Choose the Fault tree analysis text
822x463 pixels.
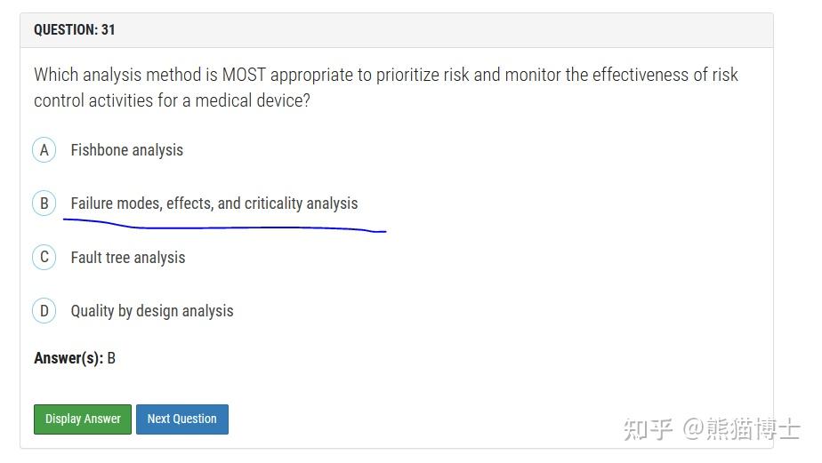point(128,258)
